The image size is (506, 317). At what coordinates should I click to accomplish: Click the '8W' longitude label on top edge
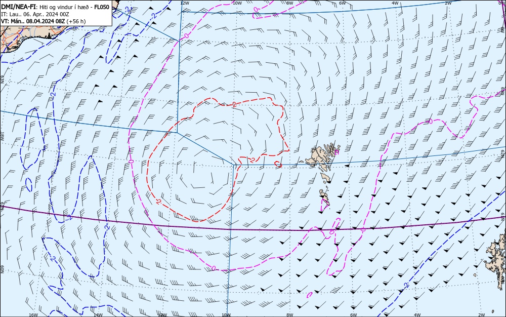pyautogui.click(x=290, y=3)
